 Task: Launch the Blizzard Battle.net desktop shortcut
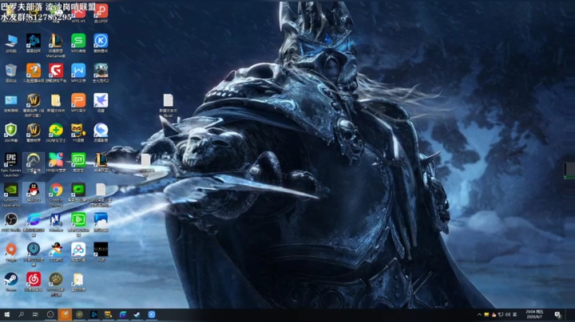pyautogui.click(x=34, y=43)
